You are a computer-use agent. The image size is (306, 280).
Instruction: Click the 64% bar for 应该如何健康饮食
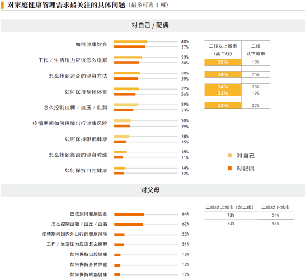[x=129, y=214]
